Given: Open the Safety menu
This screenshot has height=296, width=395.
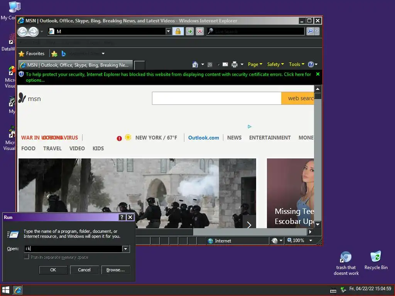Looking at the screenshot, I should (x=275, y=64).
